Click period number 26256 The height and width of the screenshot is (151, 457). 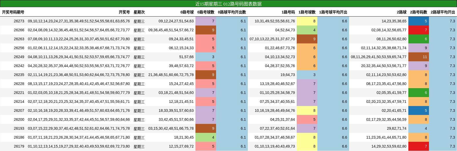19,48
